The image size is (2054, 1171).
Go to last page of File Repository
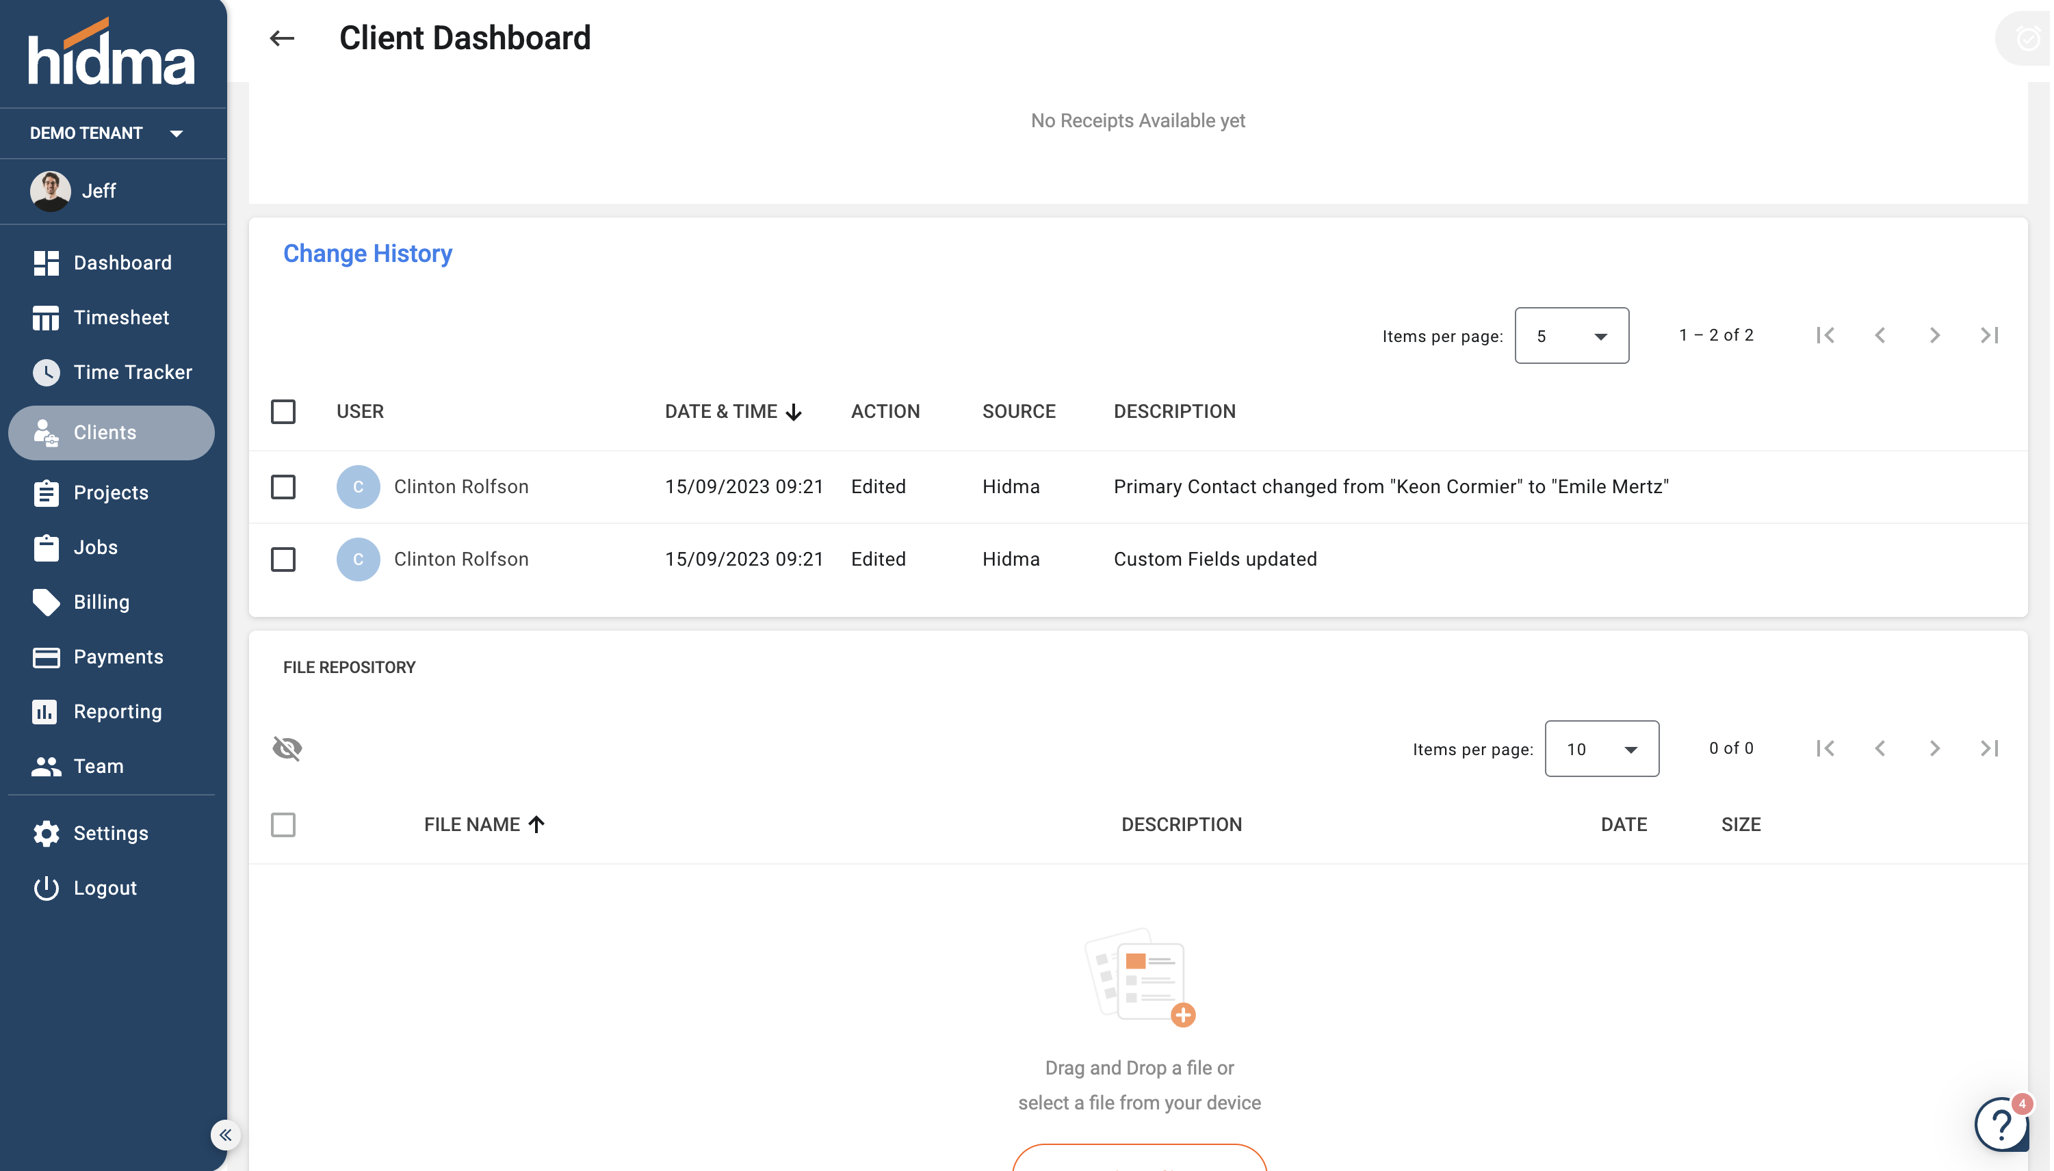(x=1989, y=749)
